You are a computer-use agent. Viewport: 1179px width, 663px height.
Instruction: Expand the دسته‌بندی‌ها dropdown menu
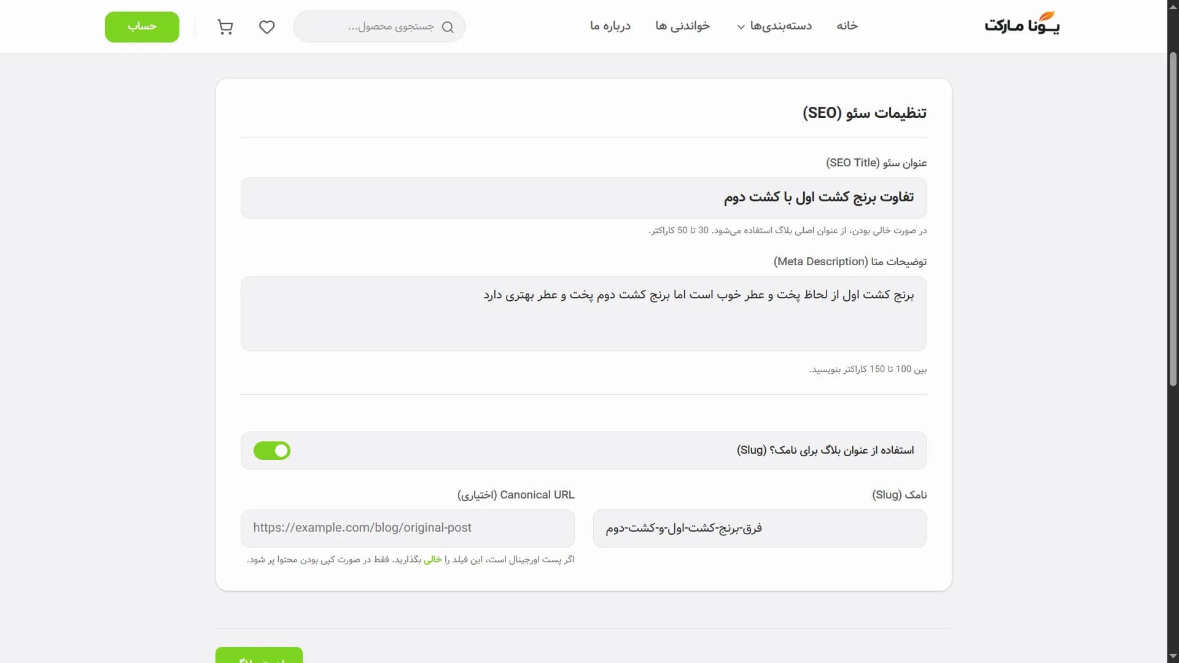pyautogui.click(x=774, y=26)
